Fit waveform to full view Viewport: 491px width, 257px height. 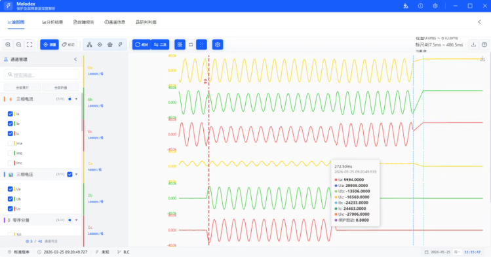[x=29, y=44]
